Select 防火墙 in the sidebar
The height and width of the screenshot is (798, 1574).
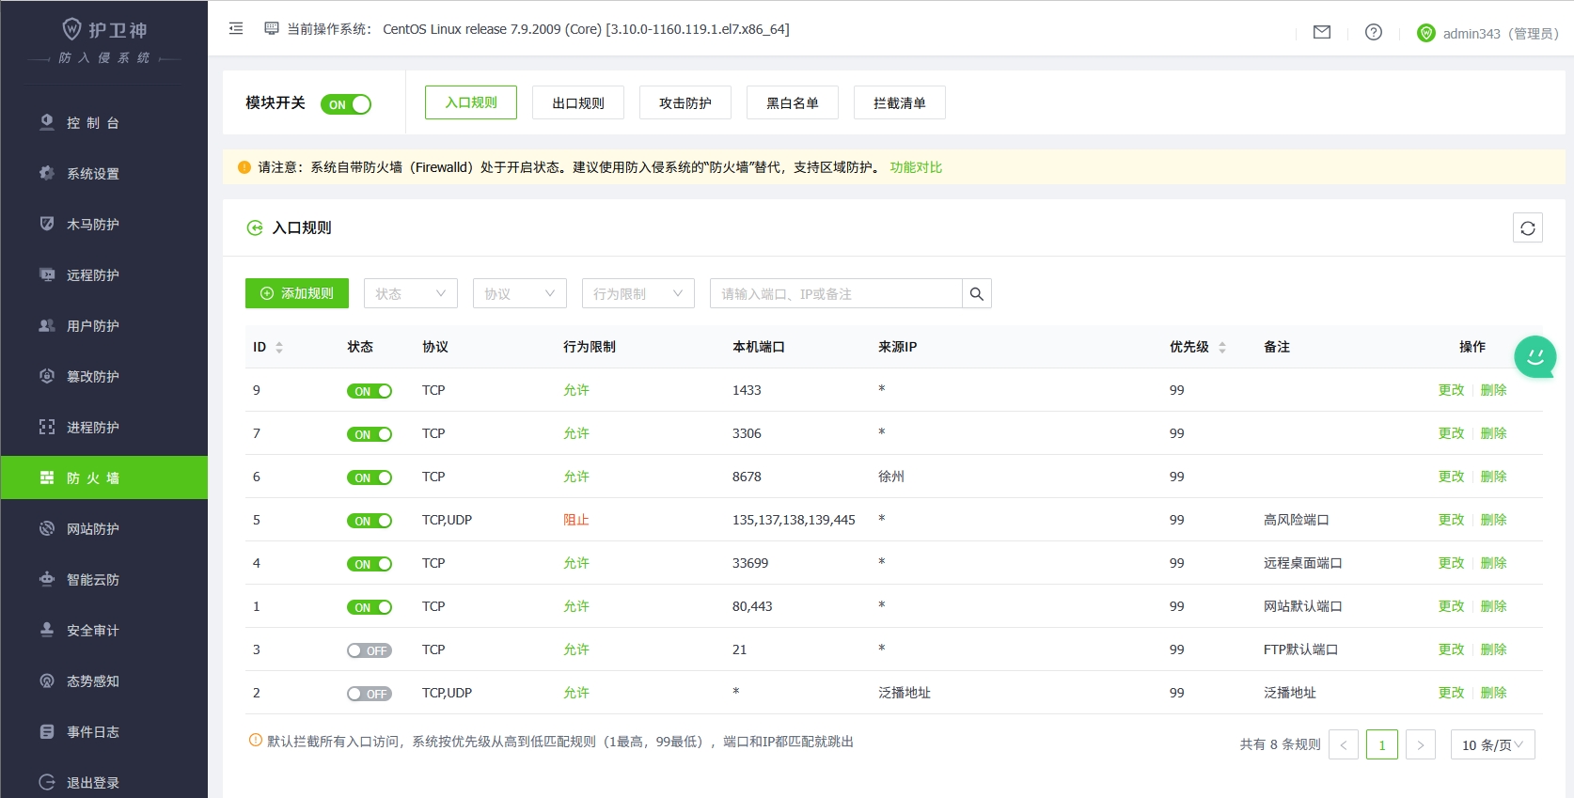tap(104, 477)
